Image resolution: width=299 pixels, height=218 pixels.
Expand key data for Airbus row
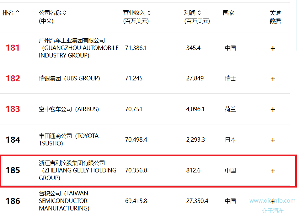(273, 110)
